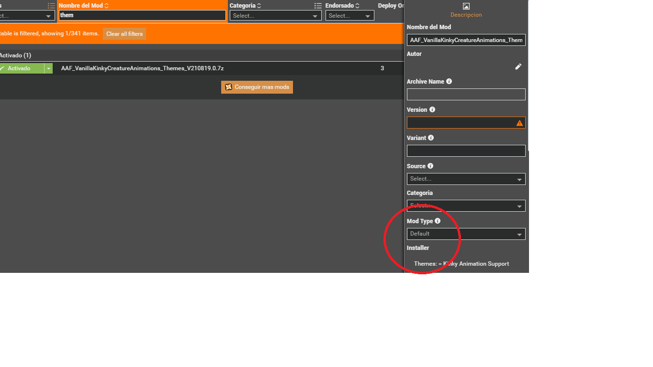Select the Descripcion tab in the sidebar
The height and width of the screenshot is (367, 653).
466,14
